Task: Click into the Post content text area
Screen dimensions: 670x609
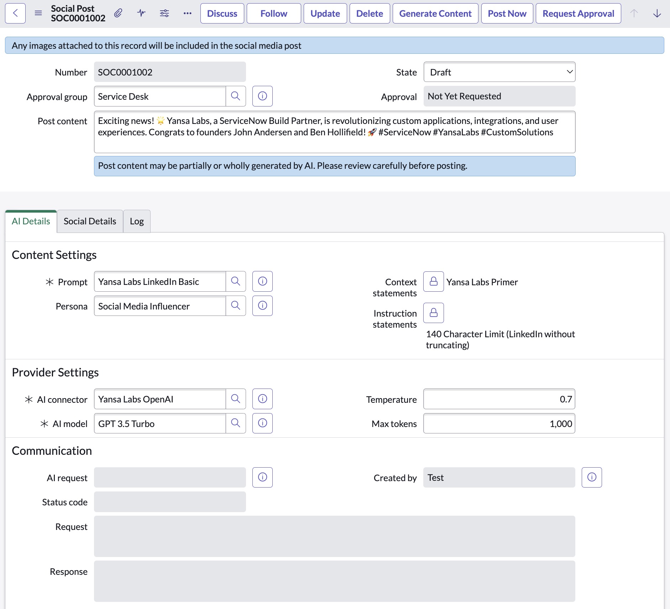Action: click(335, 132)
